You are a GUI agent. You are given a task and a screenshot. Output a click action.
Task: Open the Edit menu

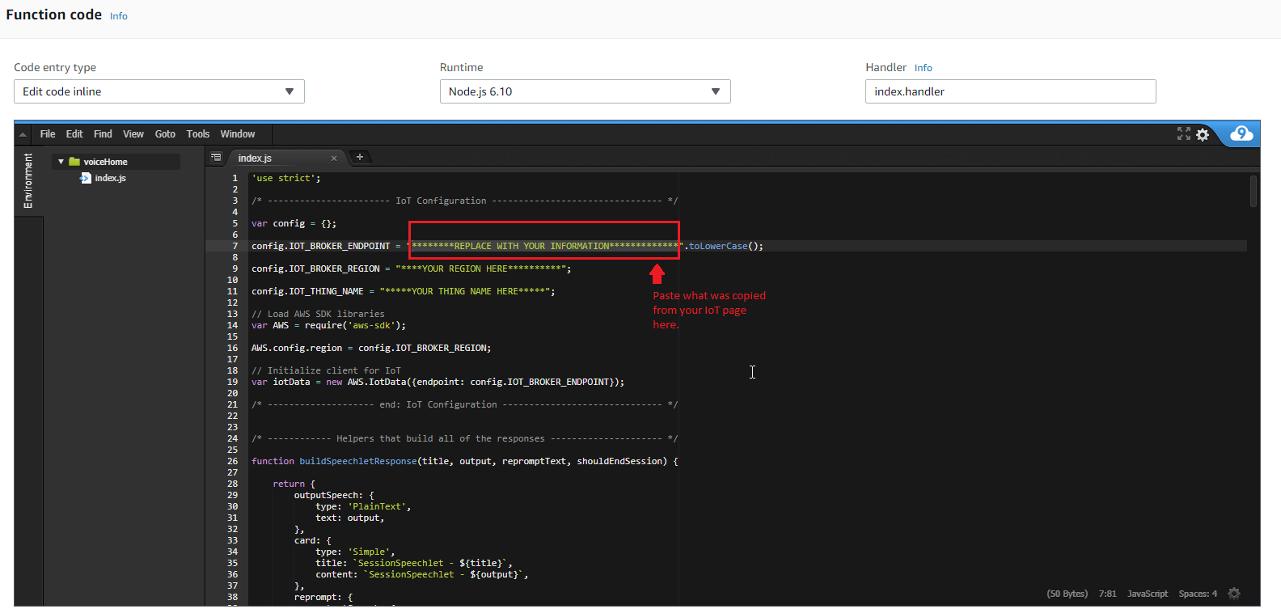click(74, 134)
